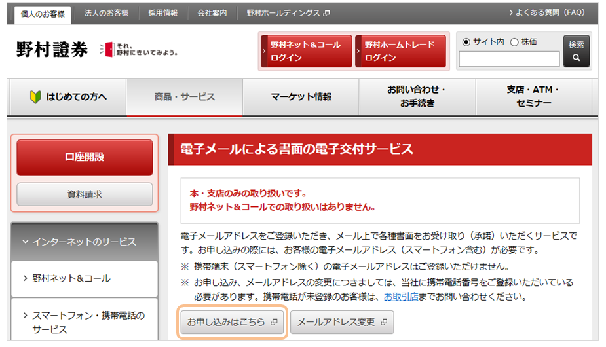
Task: Click the green beginner leaf icon
Action: point(35,97)
